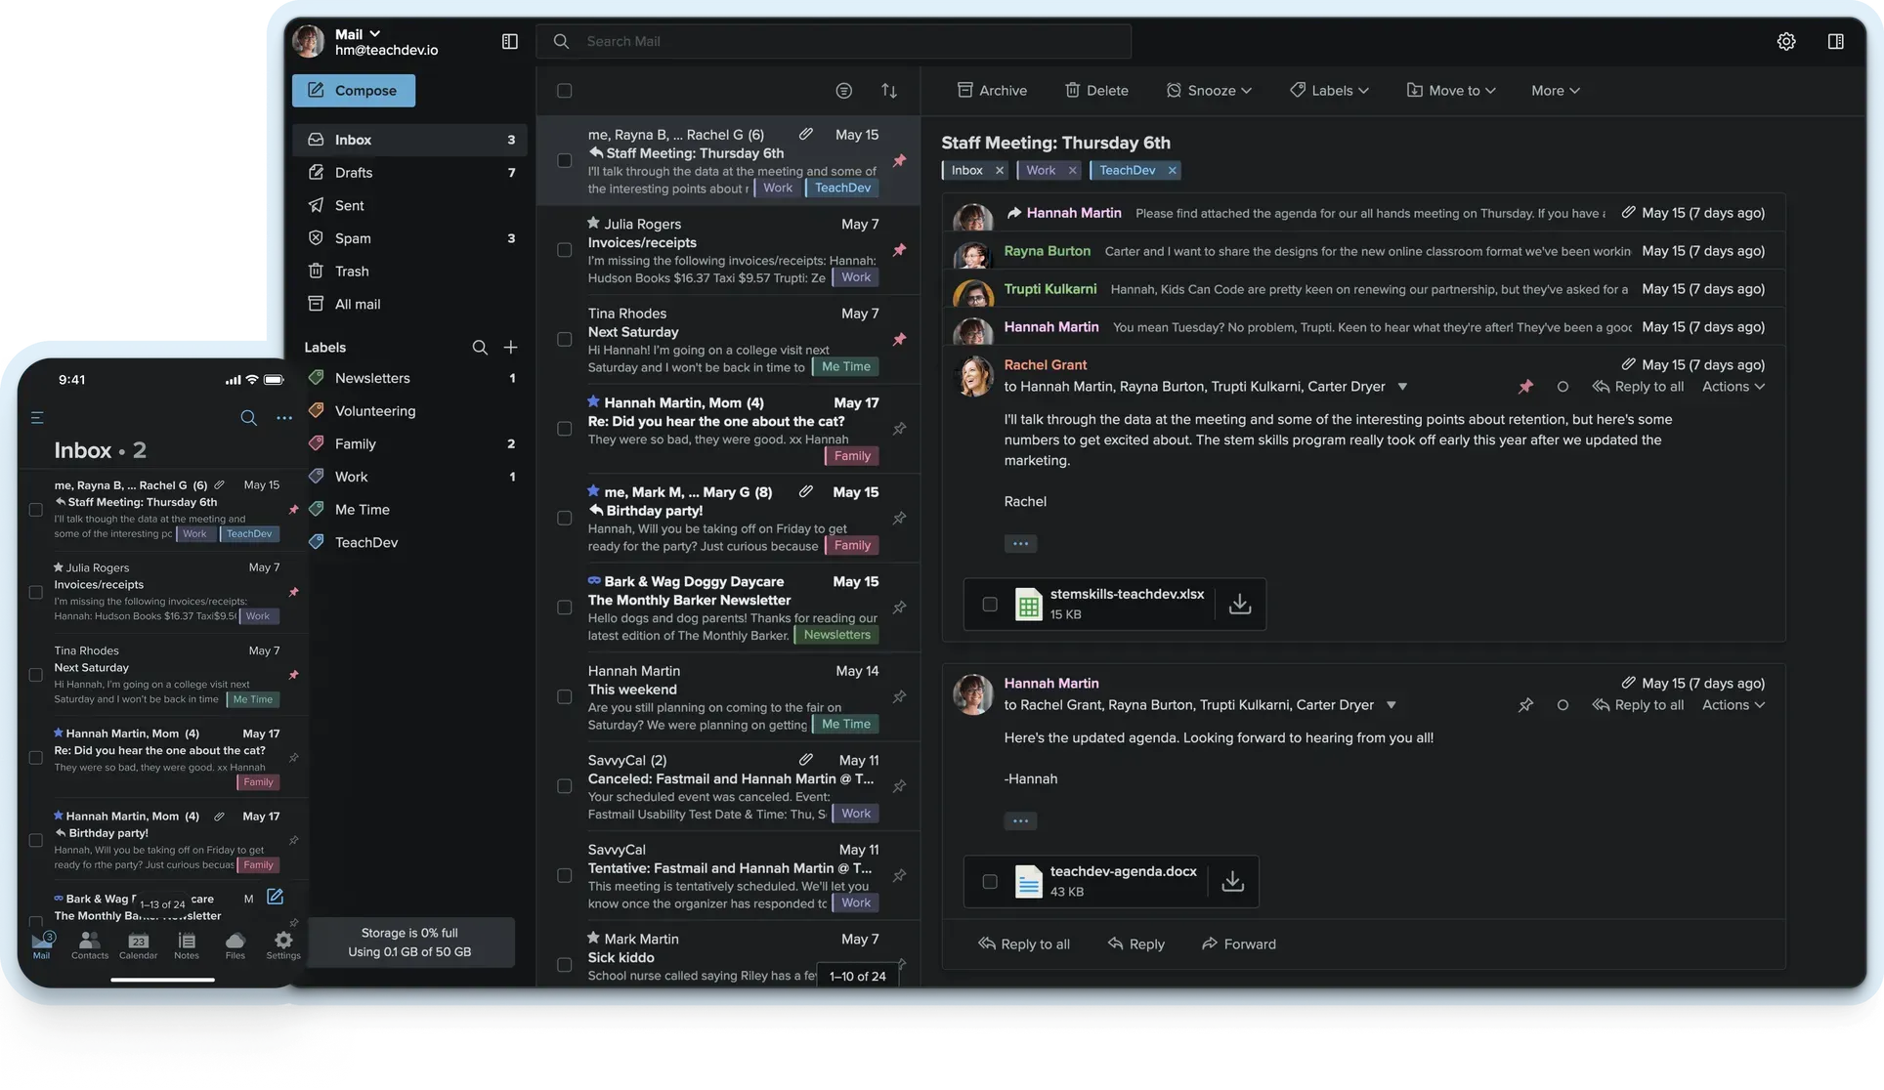Image resolution: width=1884 pixels, height=1090 pixels.
Task: Click the Compose button
Action: pyautogui.click(x=353, y=90)
